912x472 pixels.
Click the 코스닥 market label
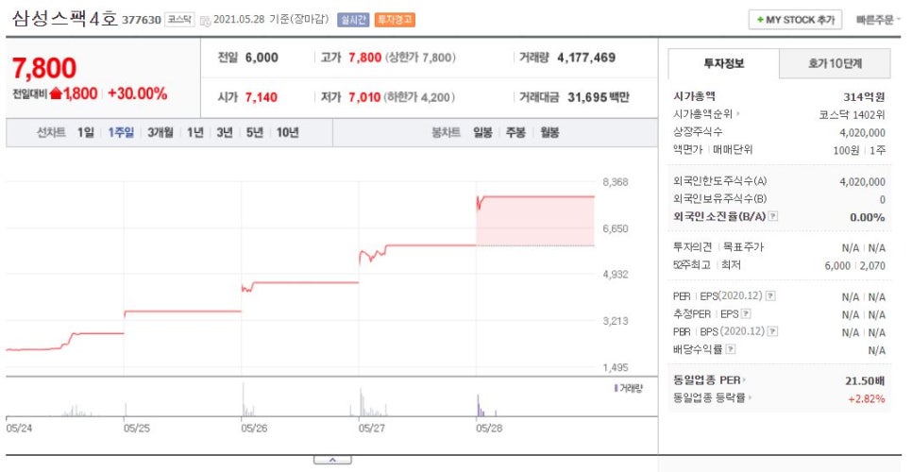pyautogui.click(x=179, y=20)
